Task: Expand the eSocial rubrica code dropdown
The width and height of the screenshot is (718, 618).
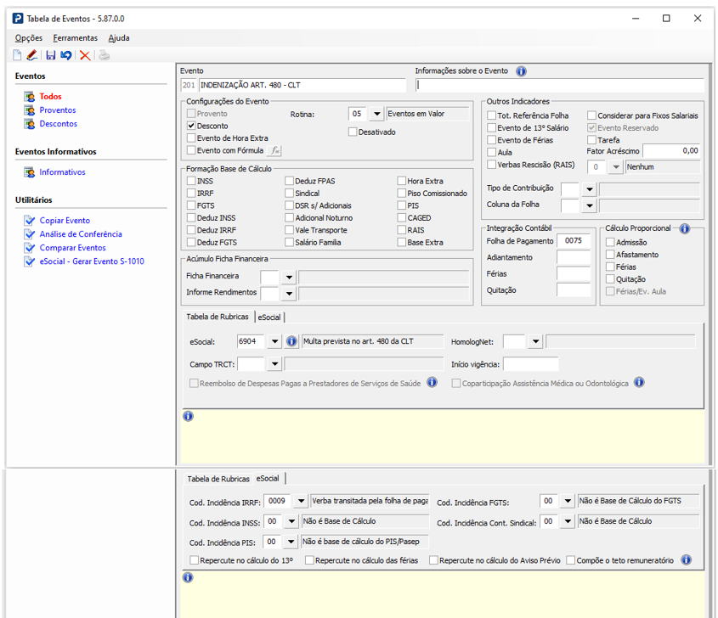Action: 274,341
